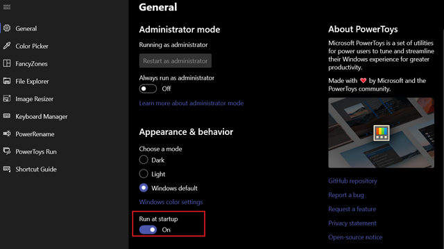444x249 pixels.
Task: Click the PowerToys Run sidebar icon
Action: click(7, 151)
